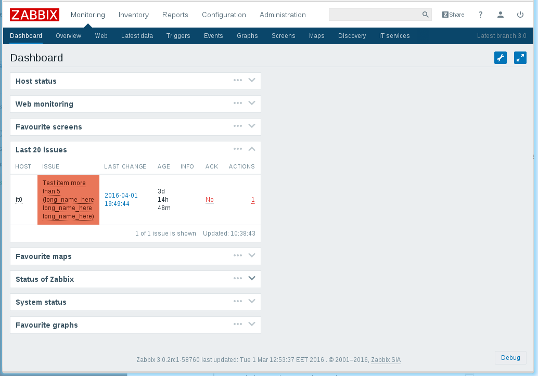Open Favourite screens widget dots menu

[x=238, y=126]
